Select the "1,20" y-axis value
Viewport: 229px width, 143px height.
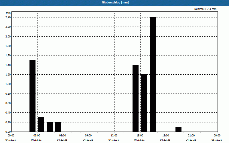pyautogui.click(x=8, y=75)
